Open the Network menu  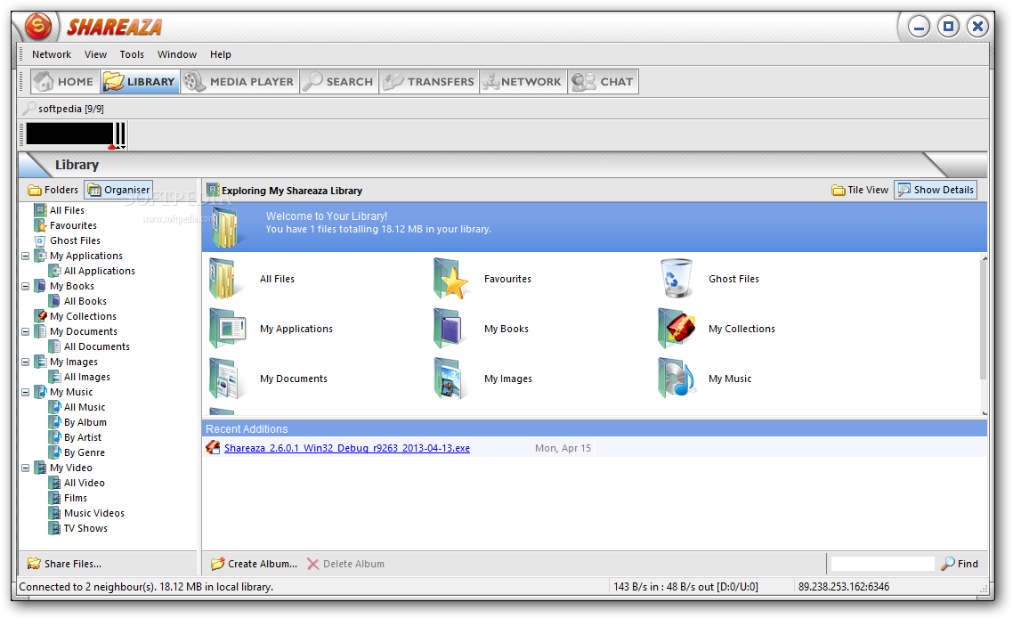[52, 54]
